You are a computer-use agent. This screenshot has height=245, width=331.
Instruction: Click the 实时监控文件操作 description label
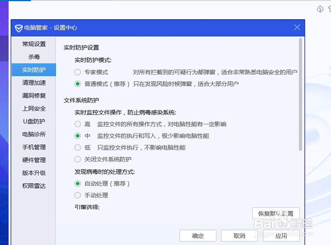(125, 113)
